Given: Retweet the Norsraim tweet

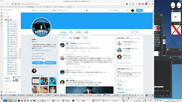Looking at the screenshot, I should [x=74, y=67].
